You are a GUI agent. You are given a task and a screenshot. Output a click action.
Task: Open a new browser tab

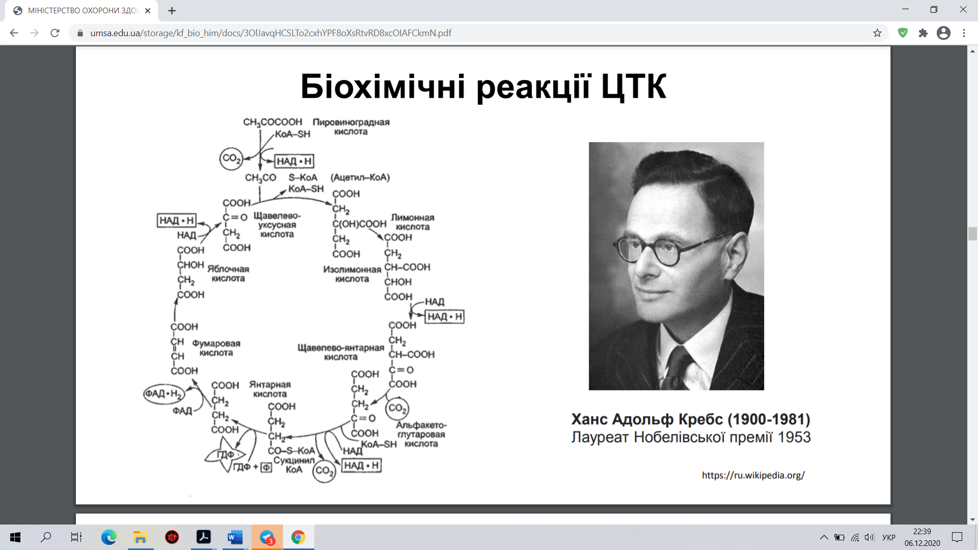click(x=172, y=11)
